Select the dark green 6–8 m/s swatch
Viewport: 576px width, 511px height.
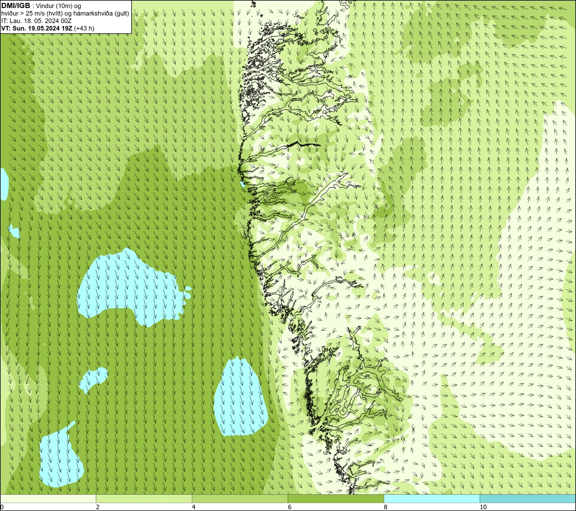click(x=336, y=499)
